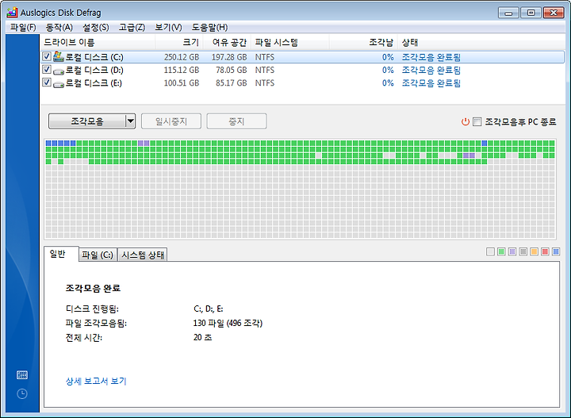Sort by the 여유 공간 column header

point(227,42)
